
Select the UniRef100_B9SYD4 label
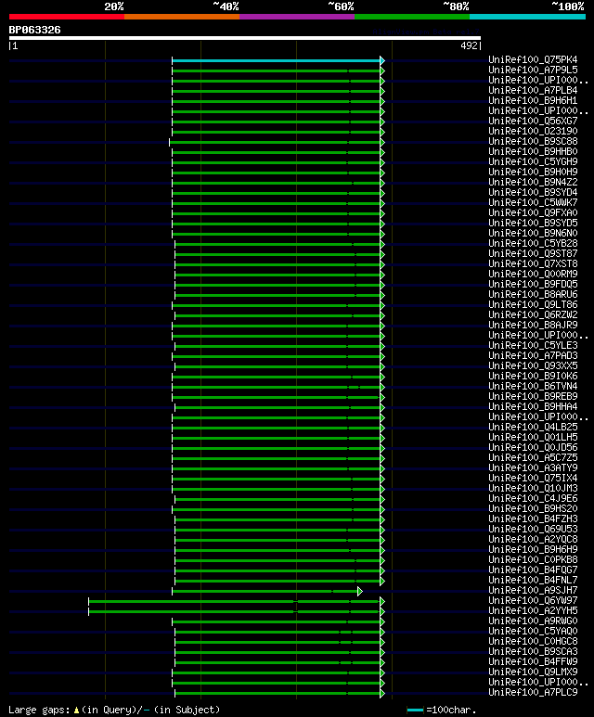pos(533,193)
